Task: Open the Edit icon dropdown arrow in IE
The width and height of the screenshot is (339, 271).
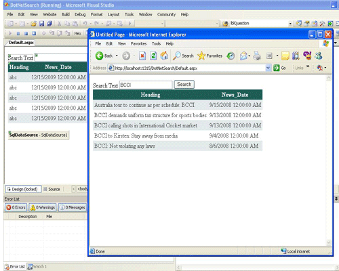Action: tap(277, 56)
